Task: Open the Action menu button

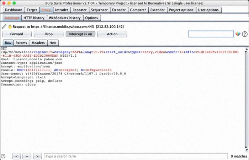Action: click(112, 34)
